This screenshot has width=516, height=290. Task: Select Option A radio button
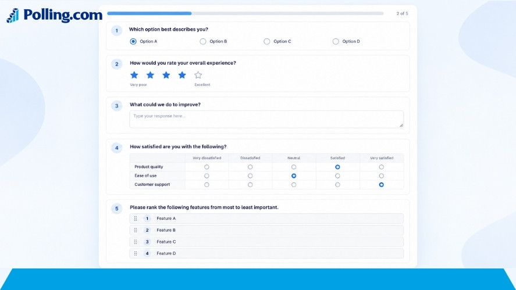pos(133,41)
